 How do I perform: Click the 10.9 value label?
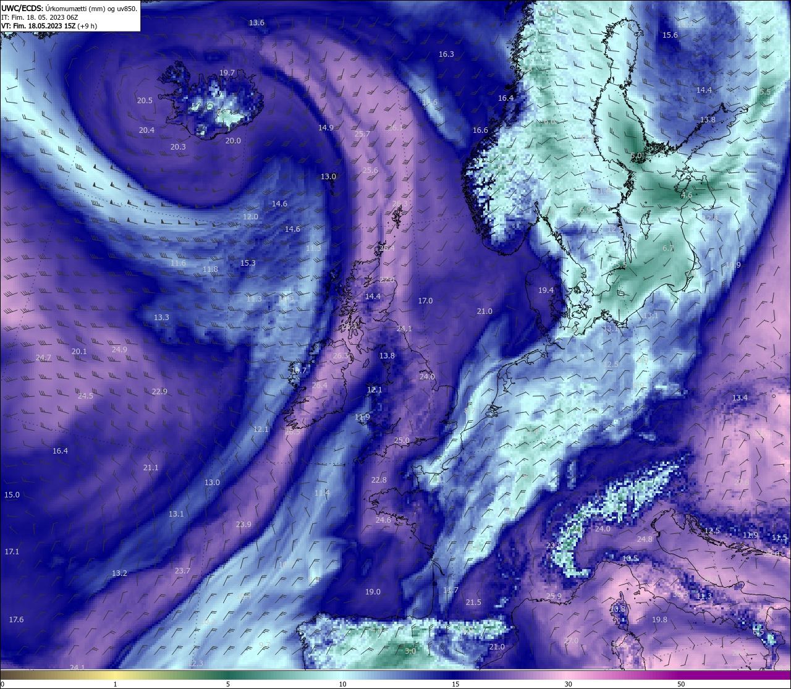[732, 265]
